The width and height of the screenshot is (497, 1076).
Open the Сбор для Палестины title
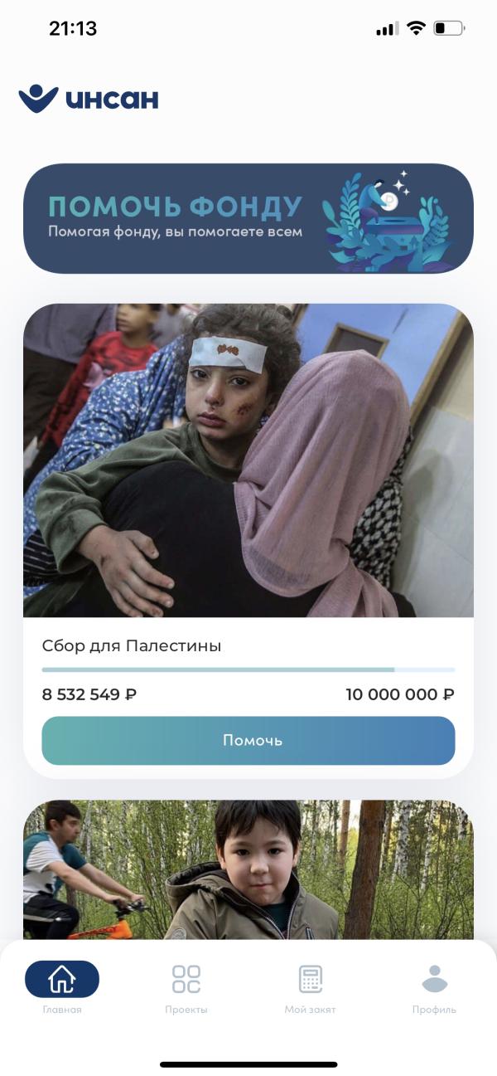point(132,645)
